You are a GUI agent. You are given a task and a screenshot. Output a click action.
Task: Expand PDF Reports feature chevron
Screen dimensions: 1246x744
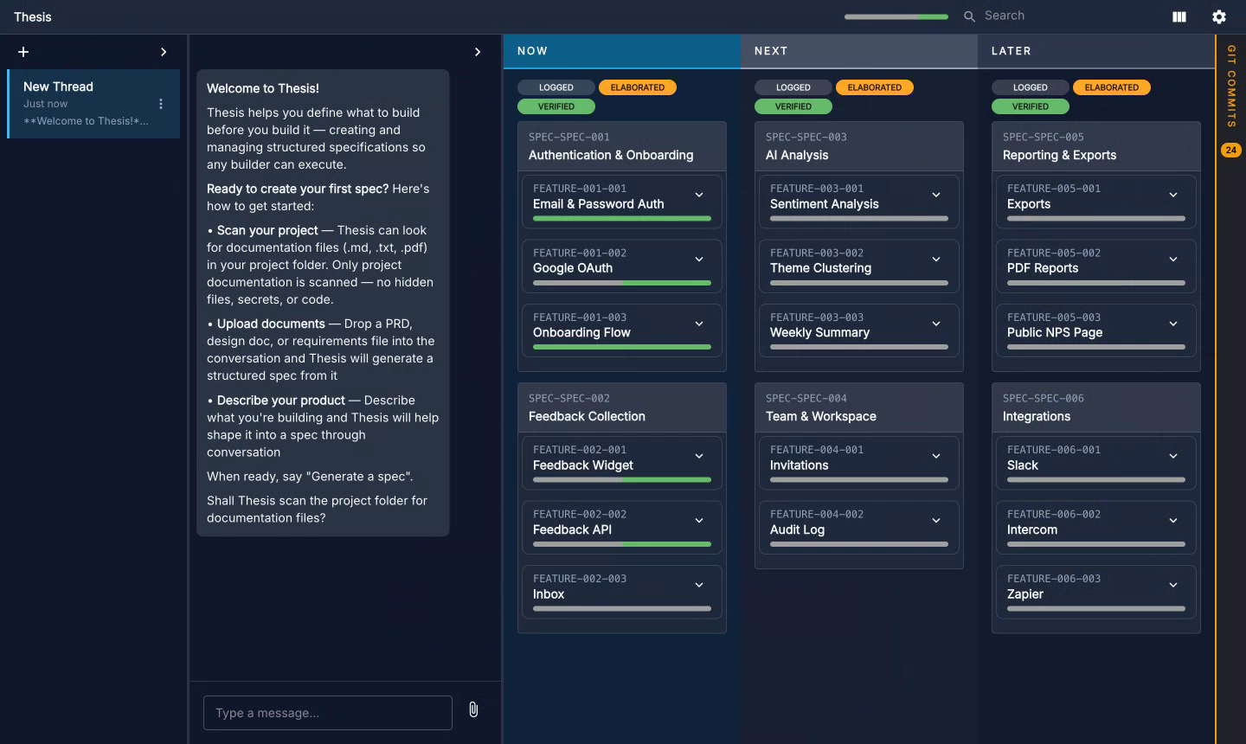click(1173, 260)
